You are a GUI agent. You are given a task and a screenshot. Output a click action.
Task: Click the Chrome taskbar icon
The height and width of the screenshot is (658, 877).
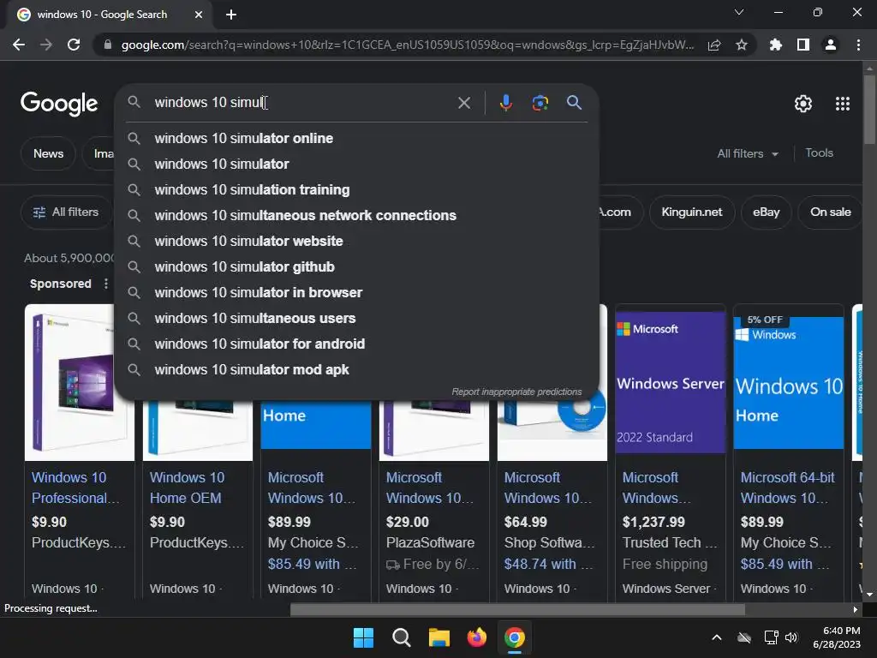[515, 637]
